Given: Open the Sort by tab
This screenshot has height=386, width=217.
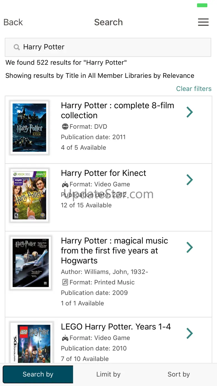Looking at the screenshot, I should 179,374.
